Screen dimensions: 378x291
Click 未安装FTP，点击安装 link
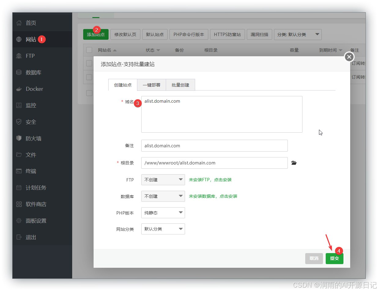coord(210,180)
